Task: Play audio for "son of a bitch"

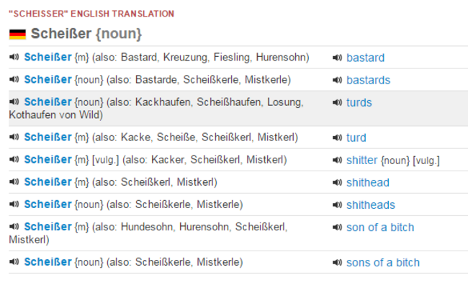Action: click(x=337, y=228)
